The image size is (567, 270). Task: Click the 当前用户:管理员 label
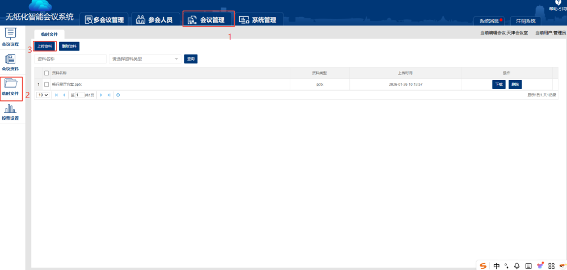coord(551,32)
